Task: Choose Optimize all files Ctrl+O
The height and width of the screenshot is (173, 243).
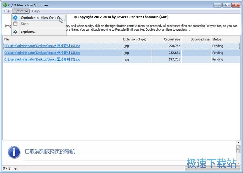Action: click(39, 18)
